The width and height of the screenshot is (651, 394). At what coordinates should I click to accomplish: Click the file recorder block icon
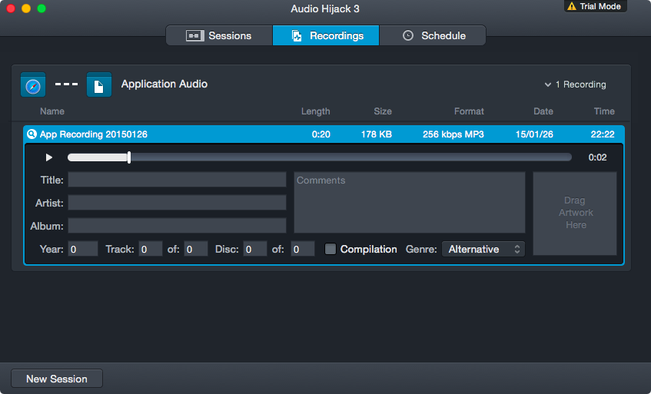99,84
